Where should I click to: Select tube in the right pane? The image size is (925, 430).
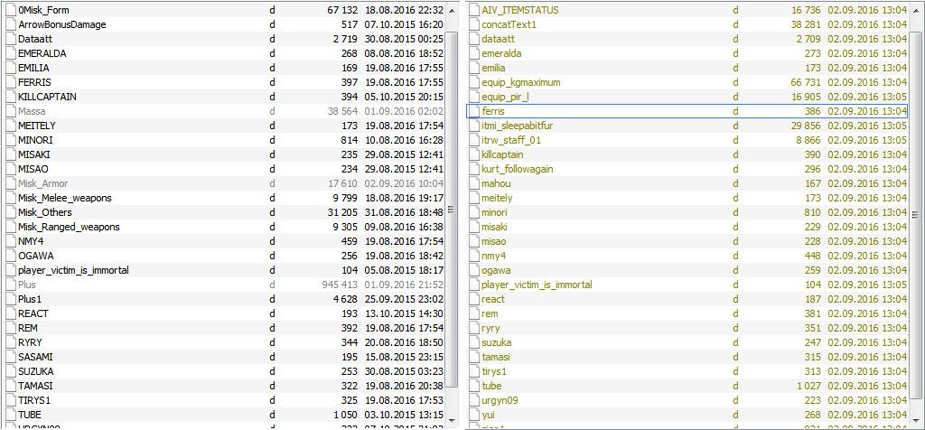pyautogui.click(x=687, y=386)
